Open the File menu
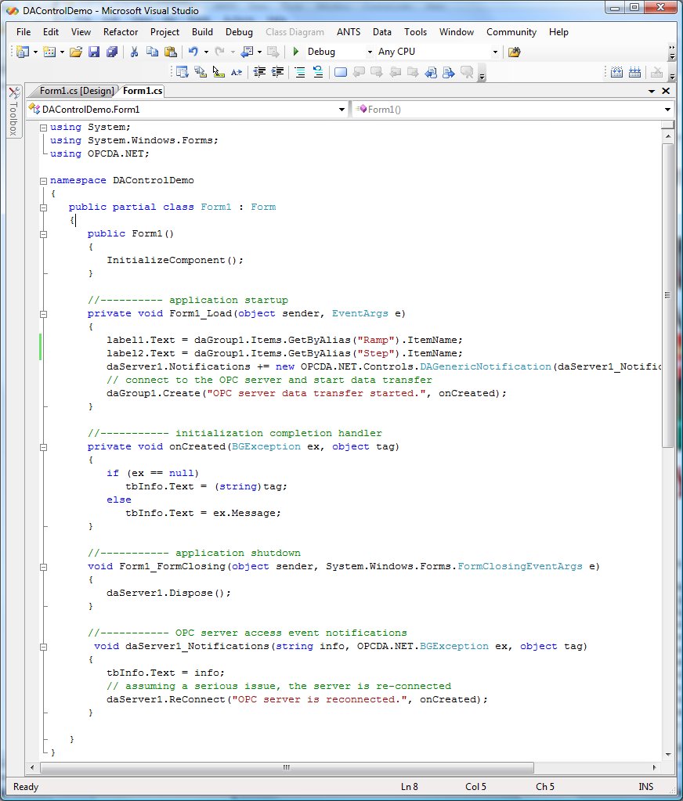The image size is (683, 801). (x=23, y=31)
